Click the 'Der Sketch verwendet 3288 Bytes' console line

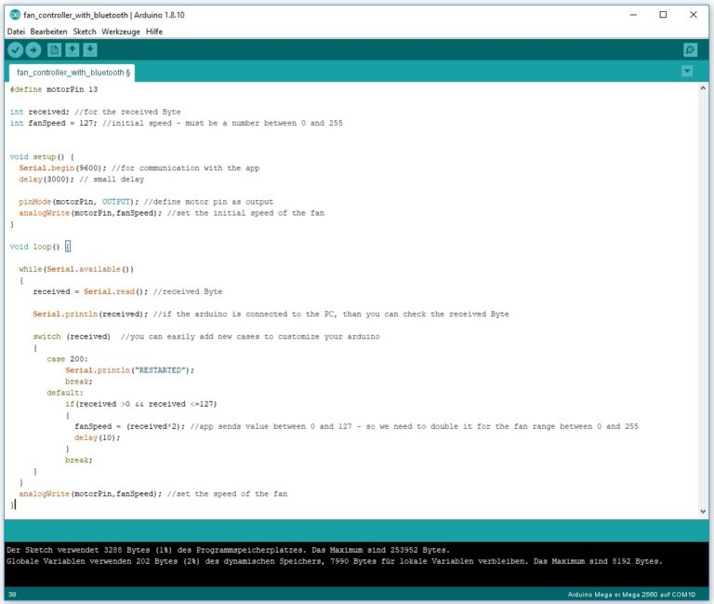pyautogui.click(x=228, y=550)
